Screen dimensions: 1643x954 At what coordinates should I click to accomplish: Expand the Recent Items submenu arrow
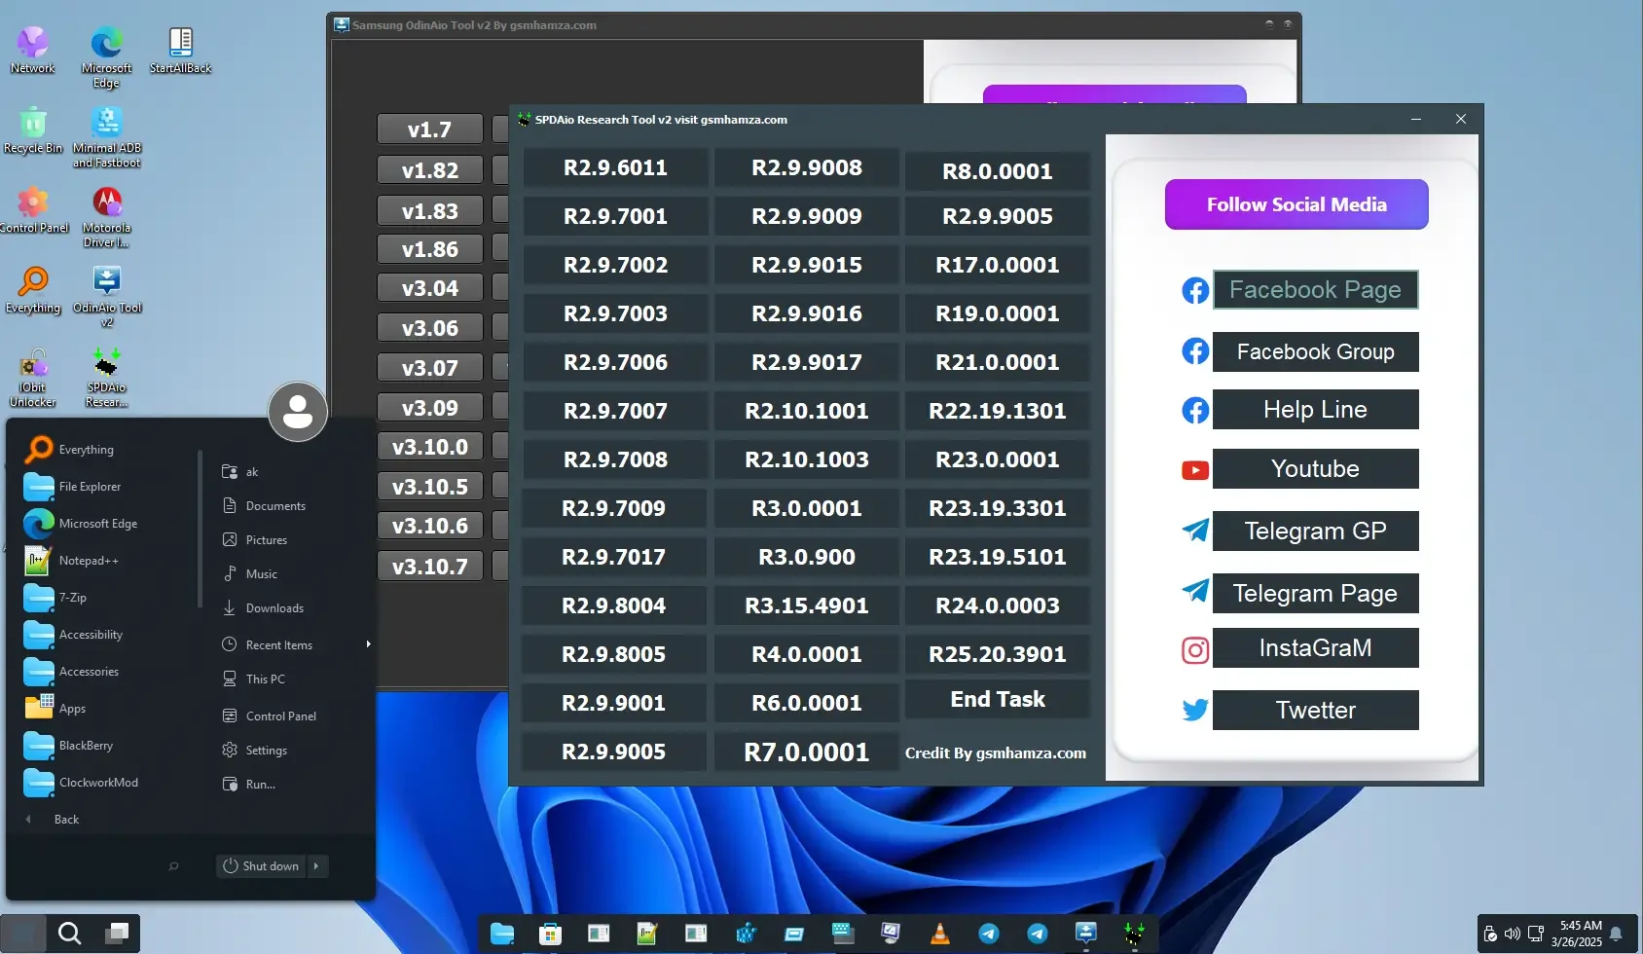[x=367, y=643]
